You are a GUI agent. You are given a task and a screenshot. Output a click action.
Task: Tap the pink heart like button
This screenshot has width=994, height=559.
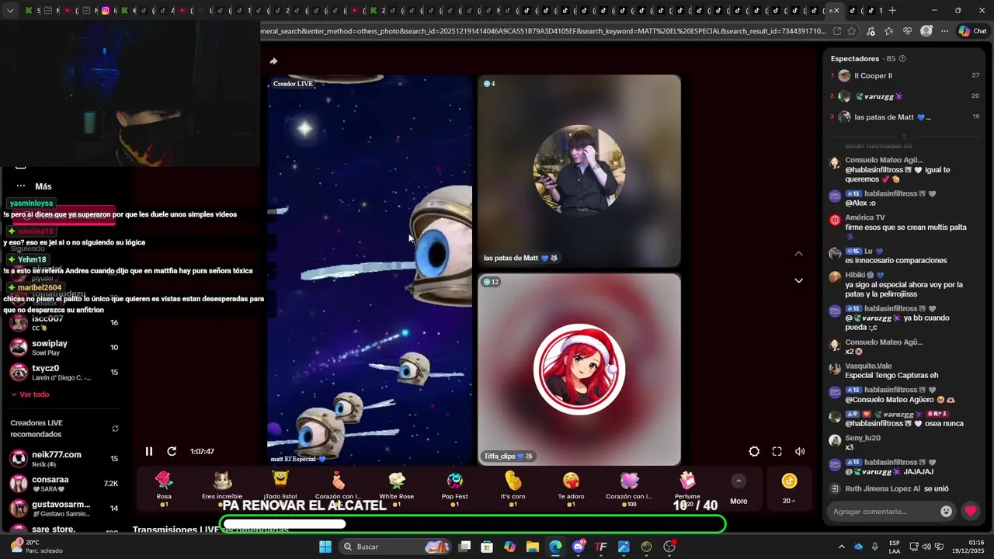click(971, 511)
